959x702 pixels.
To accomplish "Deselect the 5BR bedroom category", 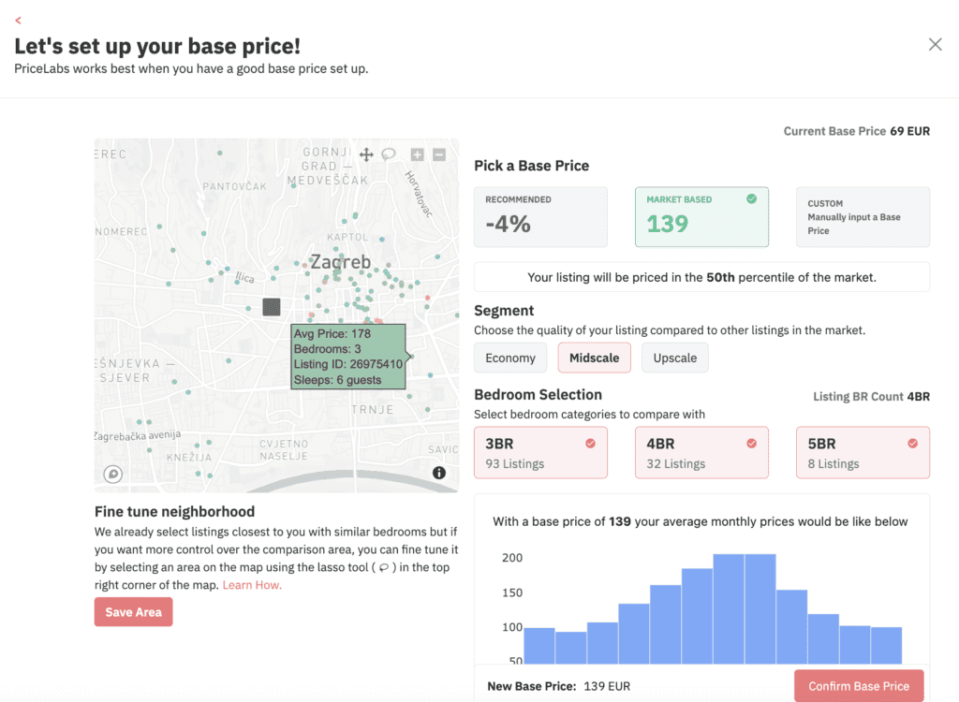I will point(863,453).
